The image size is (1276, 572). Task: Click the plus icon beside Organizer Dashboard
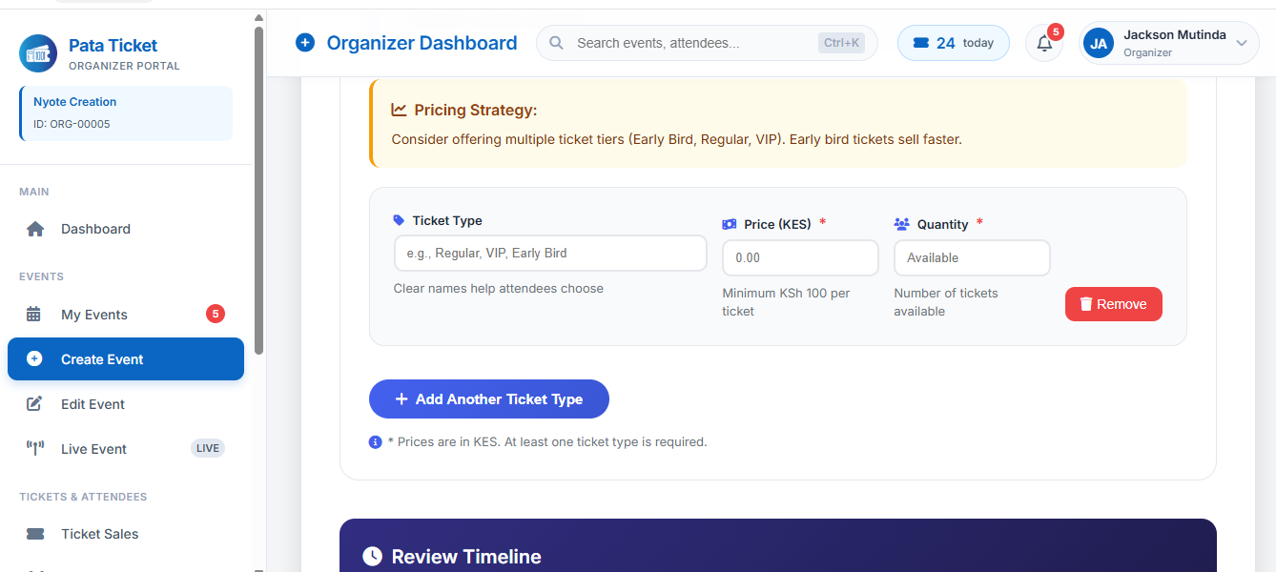(x=305, y=43)
